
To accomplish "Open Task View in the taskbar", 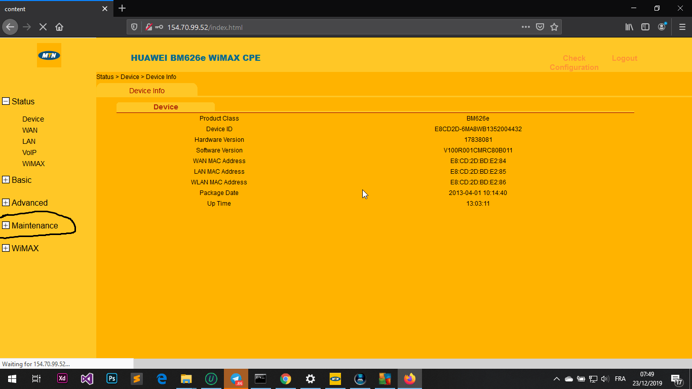I will [36, 378].
